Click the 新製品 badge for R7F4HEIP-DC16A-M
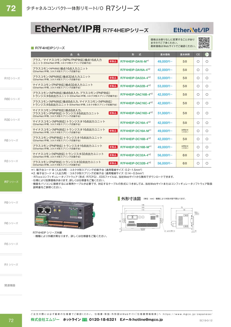The width and height of the screenshot is (231, 327). (113, 131)
